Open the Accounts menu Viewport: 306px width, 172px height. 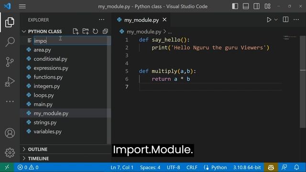(10, 133)
